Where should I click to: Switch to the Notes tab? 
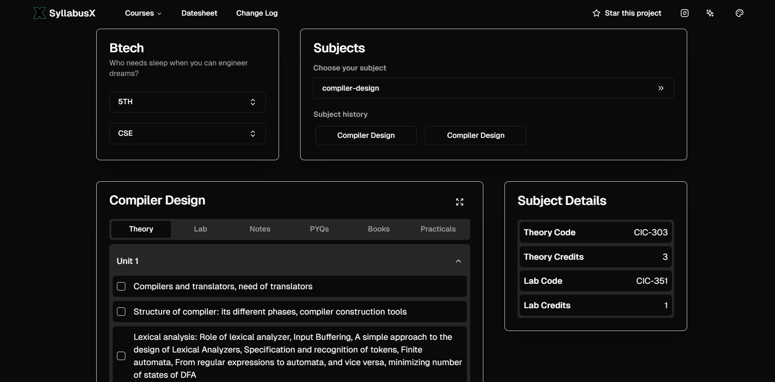point(260,229)
